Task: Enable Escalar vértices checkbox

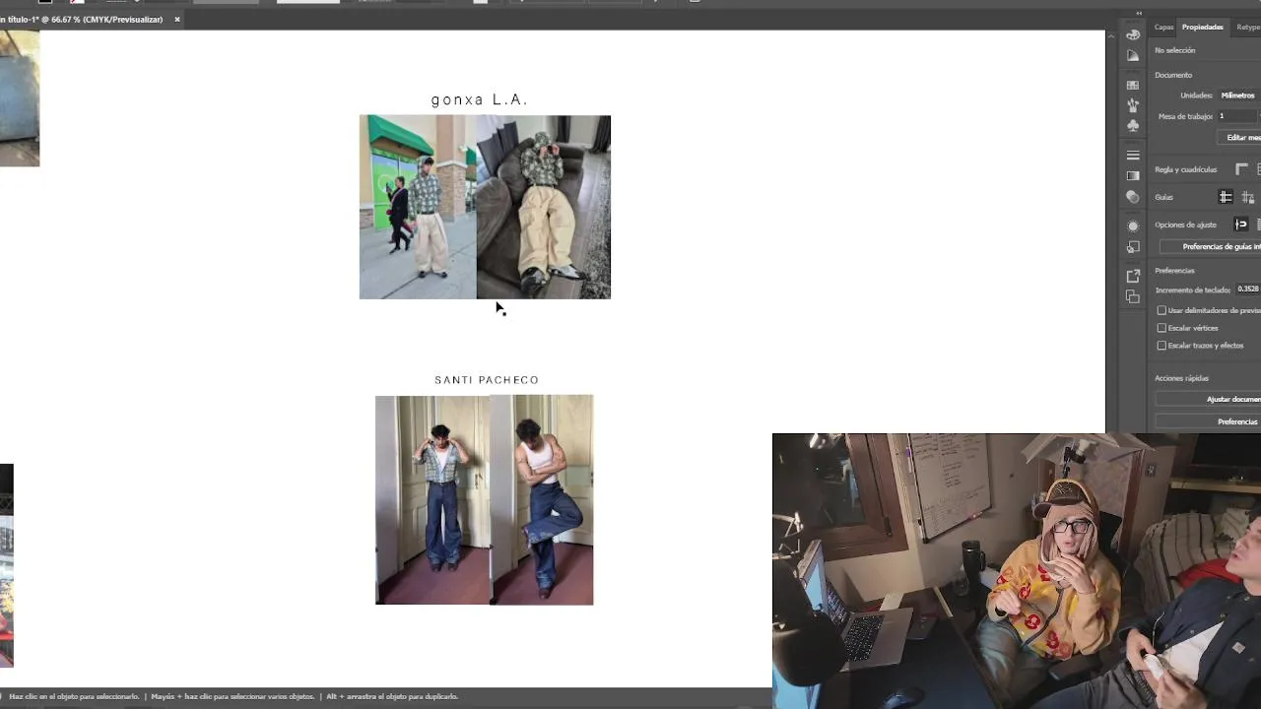Action: pyautogui.click(x=1161, y=328)
